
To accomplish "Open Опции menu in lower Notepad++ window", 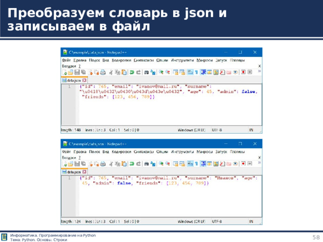I will coord(162,152).
